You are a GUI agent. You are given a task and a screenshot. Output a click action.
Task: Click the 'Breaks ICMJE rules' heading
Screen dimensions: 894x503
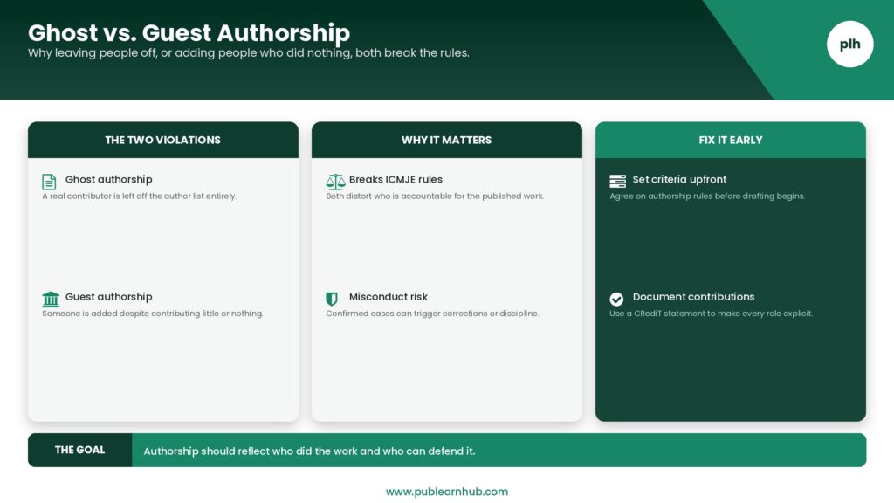[x=395, y=179]
